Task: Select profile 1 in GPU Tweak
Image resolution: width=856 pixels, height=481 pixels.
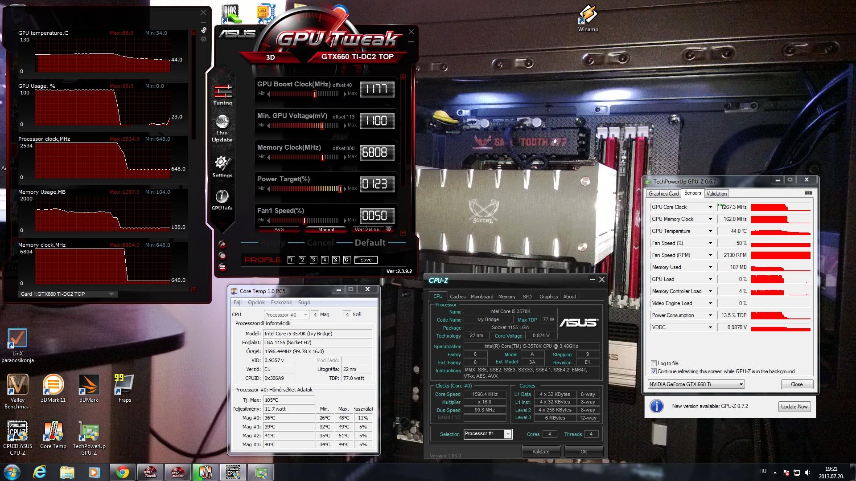Action: tap(291, 260)
